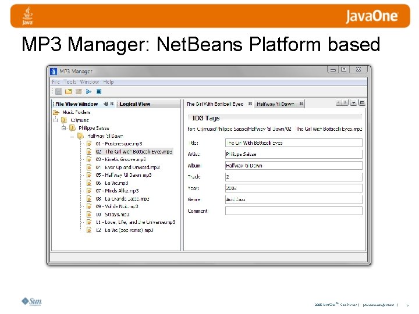
Task: Click the blue stop square toolbar icon
Action: (98, 92)
